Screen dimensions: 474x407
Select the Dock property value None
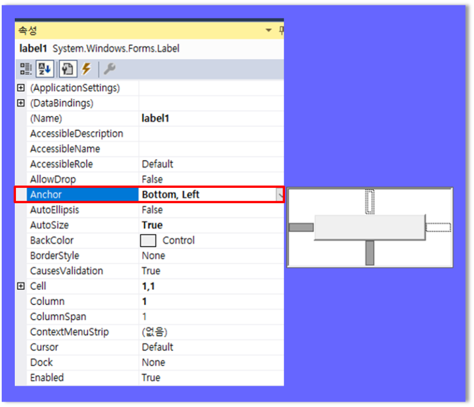(153, 362)
